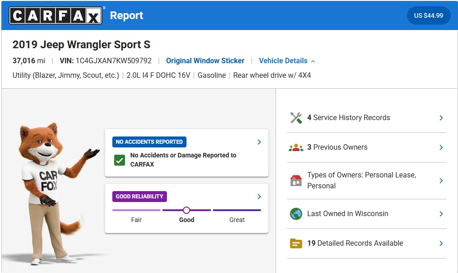
Task: Click the service wrench and screwdriver icon
Action: click(296, 118)
